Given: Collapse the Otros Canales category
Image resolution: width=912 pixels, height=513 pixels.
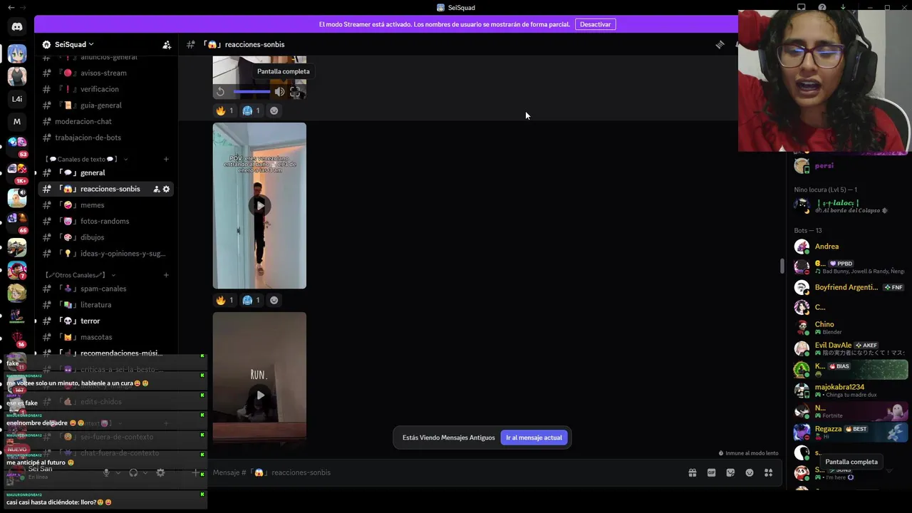Looking at the screenshot, I should coord(80,275).
